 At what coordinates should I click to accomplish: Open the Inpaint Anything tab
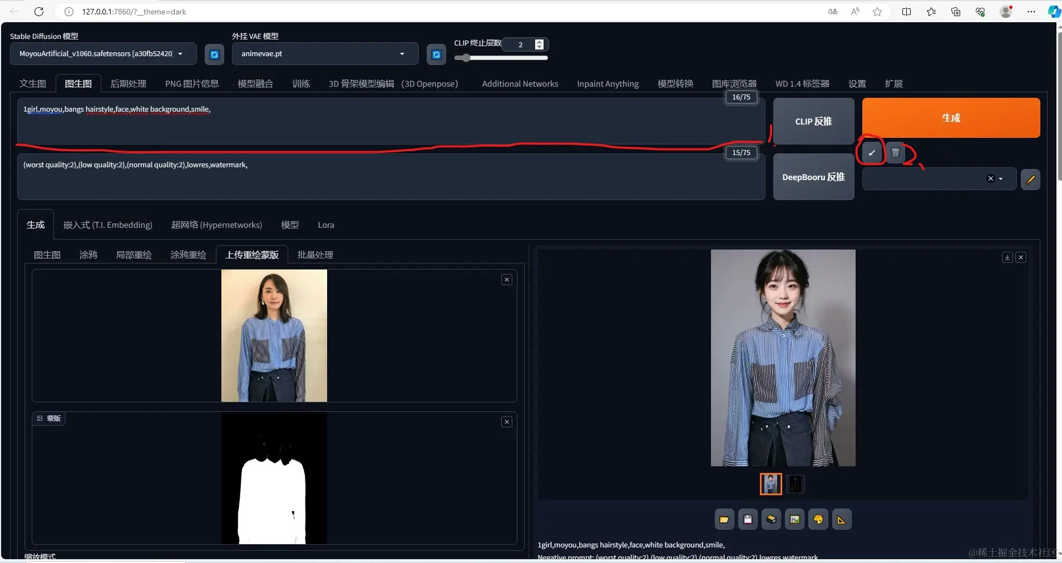[x=607, y=83]
